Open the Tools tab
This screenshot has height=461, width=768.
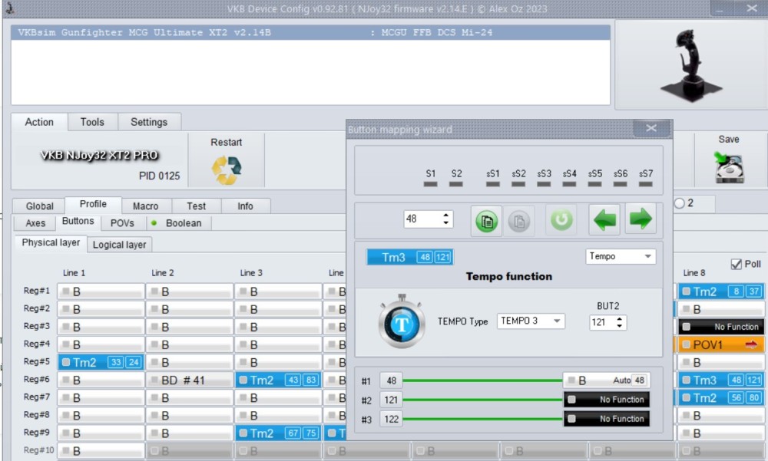tap(92, 123)
